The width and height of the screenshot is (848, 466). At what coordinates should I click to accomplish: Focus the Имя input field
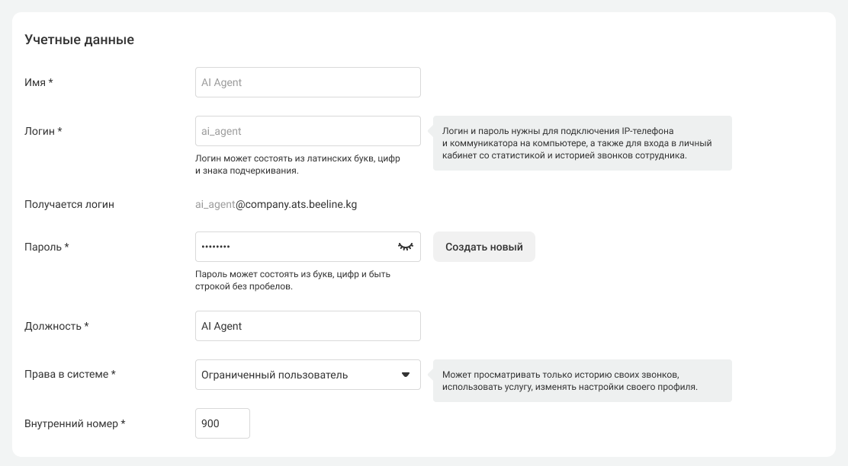pyautogui.click(x=308, y=83)
